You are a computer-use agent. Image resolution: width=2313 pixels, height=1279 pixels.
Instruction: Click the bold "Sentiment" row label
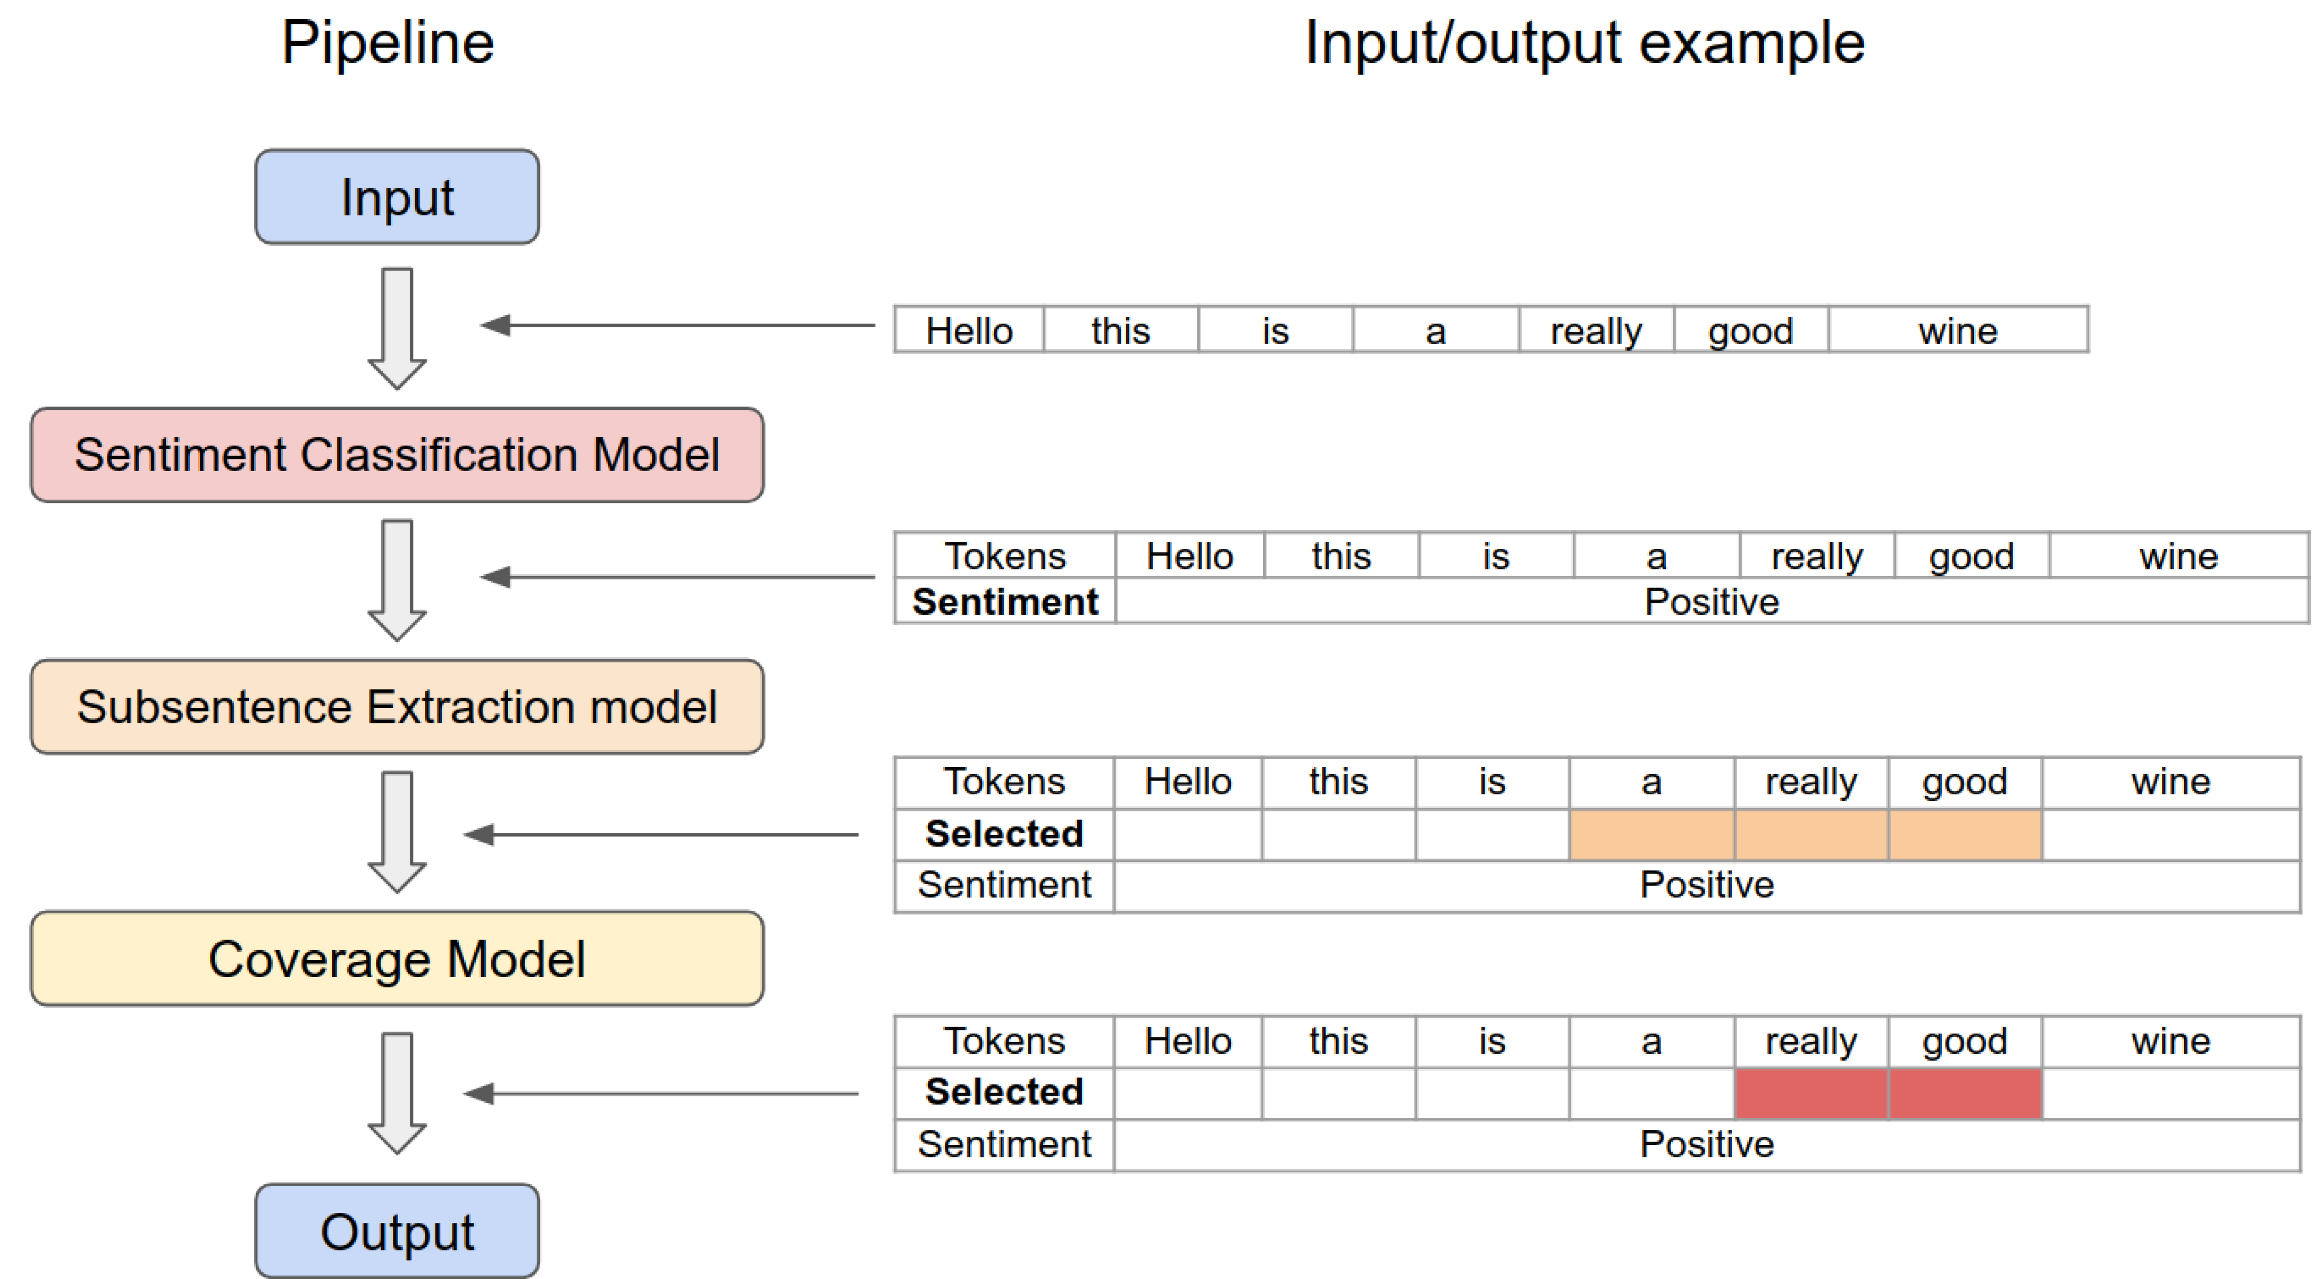(1005, 602)
